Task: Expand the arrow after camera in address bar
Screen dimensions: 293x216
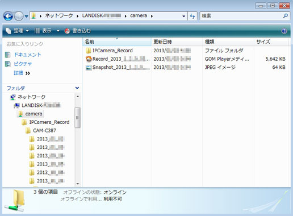Action: click(152, 16)
